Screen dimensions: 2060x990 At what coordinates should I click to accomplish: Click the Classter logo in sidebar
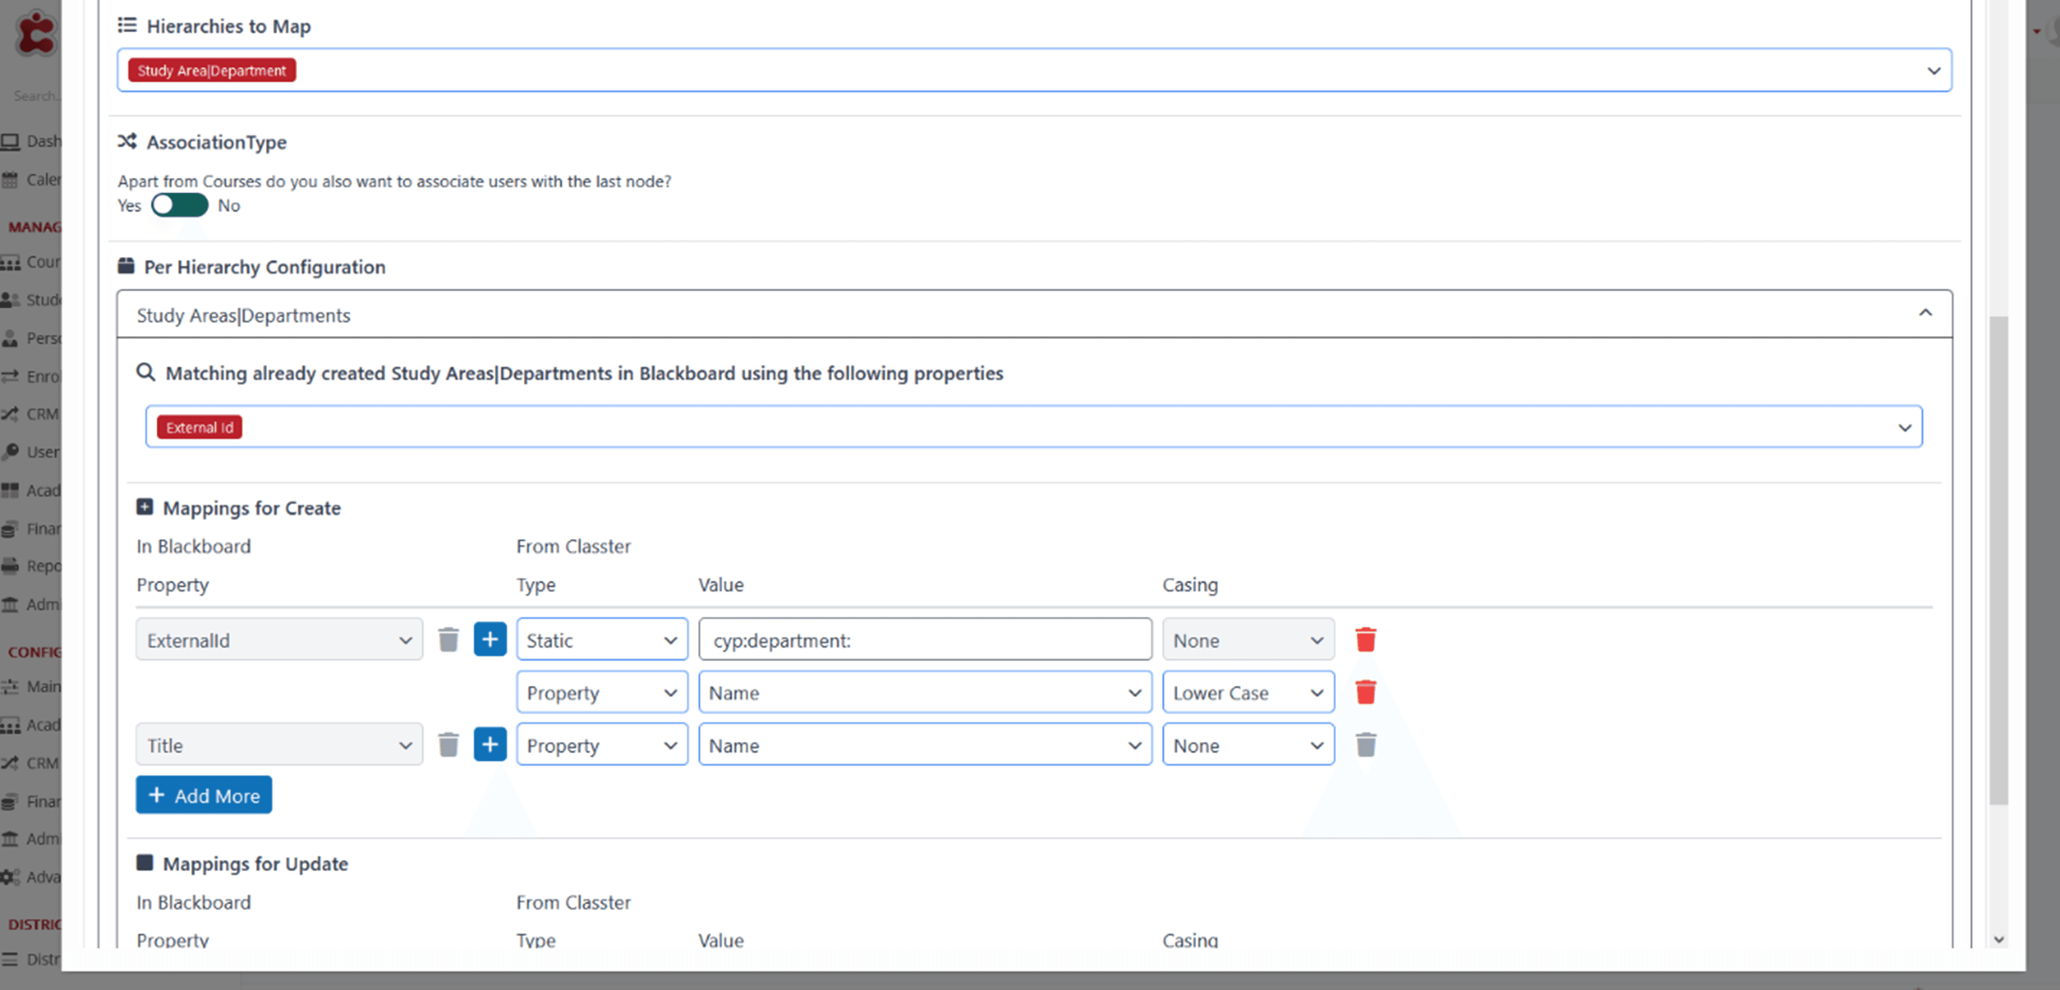(36, 34)
